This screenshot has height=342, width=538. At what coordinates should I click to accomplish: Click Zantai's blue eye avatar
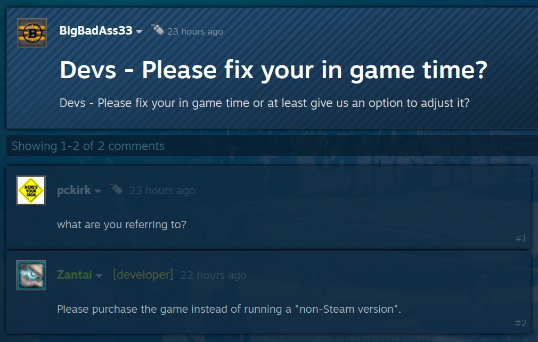click(x=31, y=275)
